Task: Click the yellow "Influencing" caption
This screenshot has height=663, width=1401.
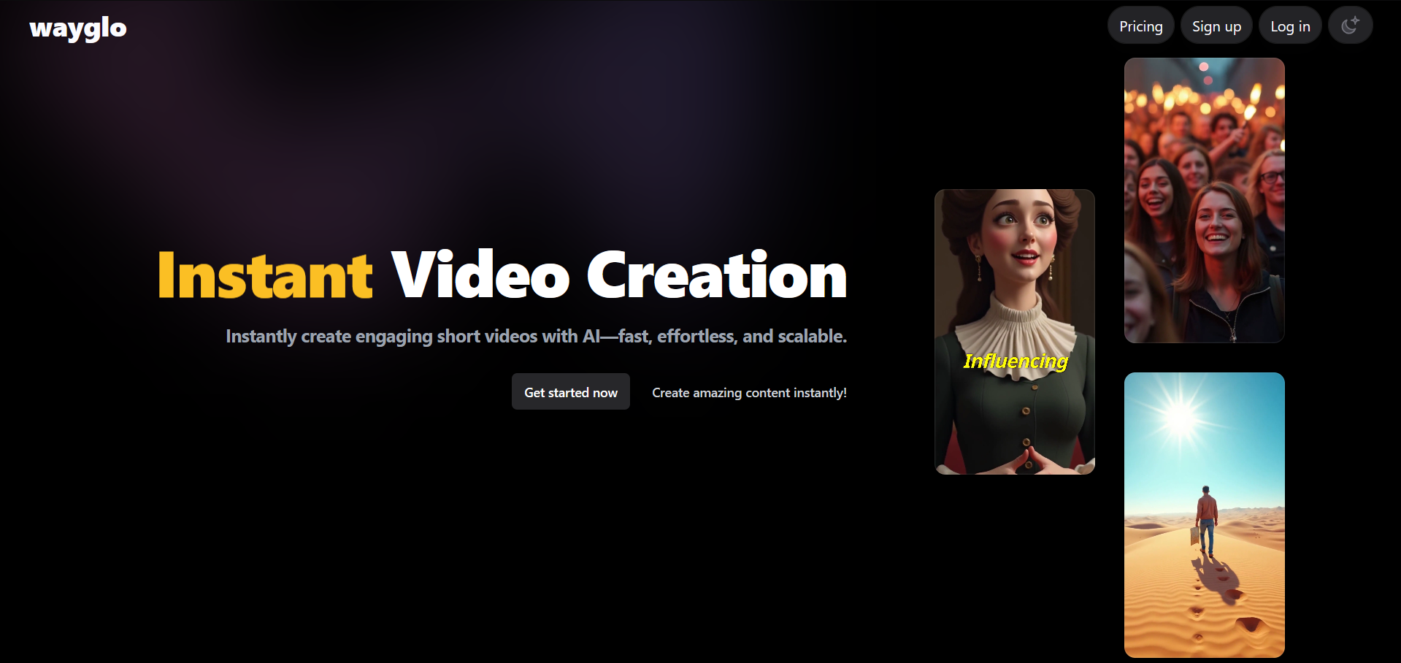Action: coord(1016,361)
